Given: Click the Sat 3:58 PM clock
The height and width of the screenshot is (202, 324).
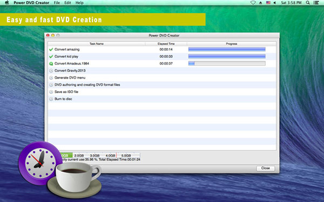Looking at the screenshot, I should [291, 3].
